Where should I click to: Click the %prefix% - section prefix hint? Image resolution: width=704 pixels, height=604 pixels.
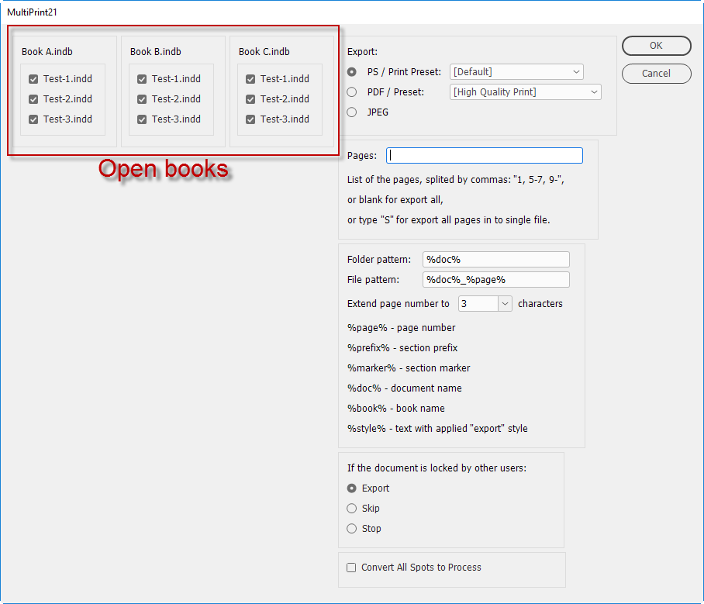(x=402, y=348)
